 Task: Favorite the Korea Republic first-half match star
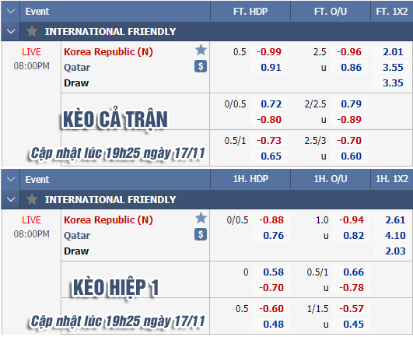point(201,218)
